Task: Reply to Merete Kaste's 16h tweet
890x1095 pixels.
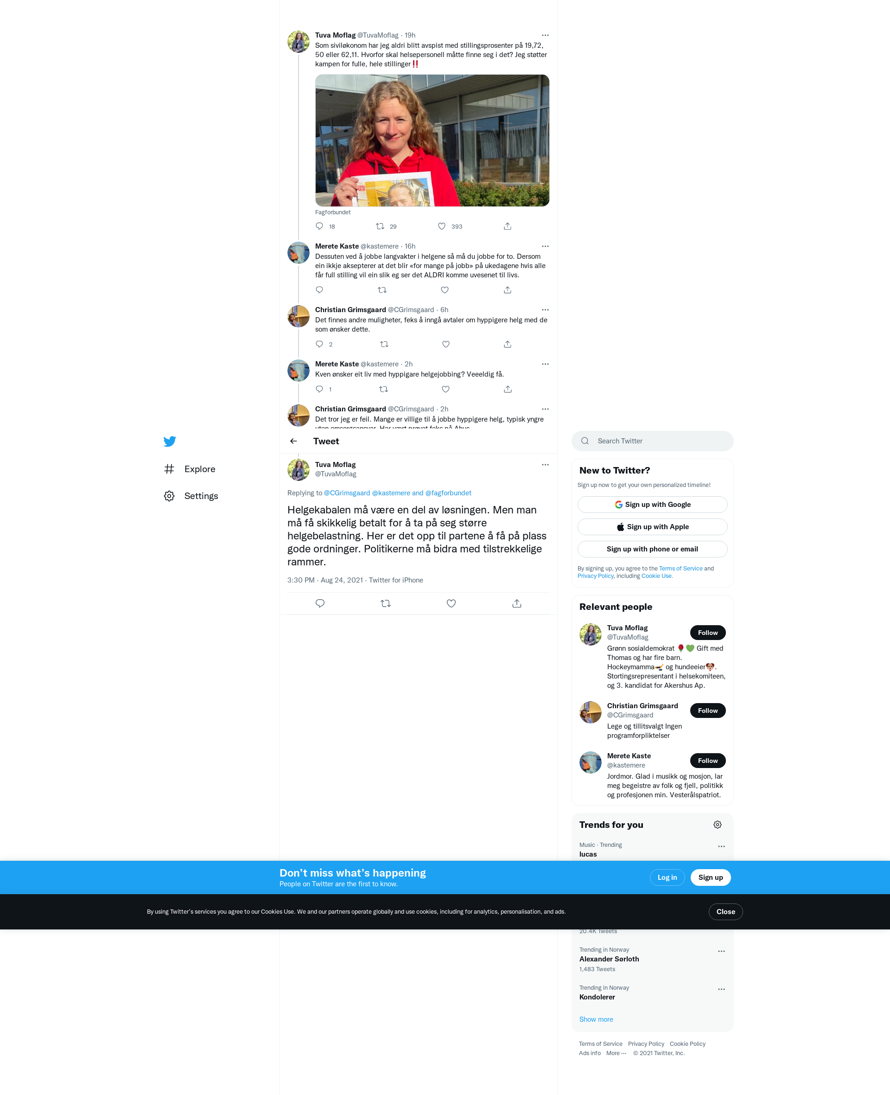Action: click(x=319, y=290)
